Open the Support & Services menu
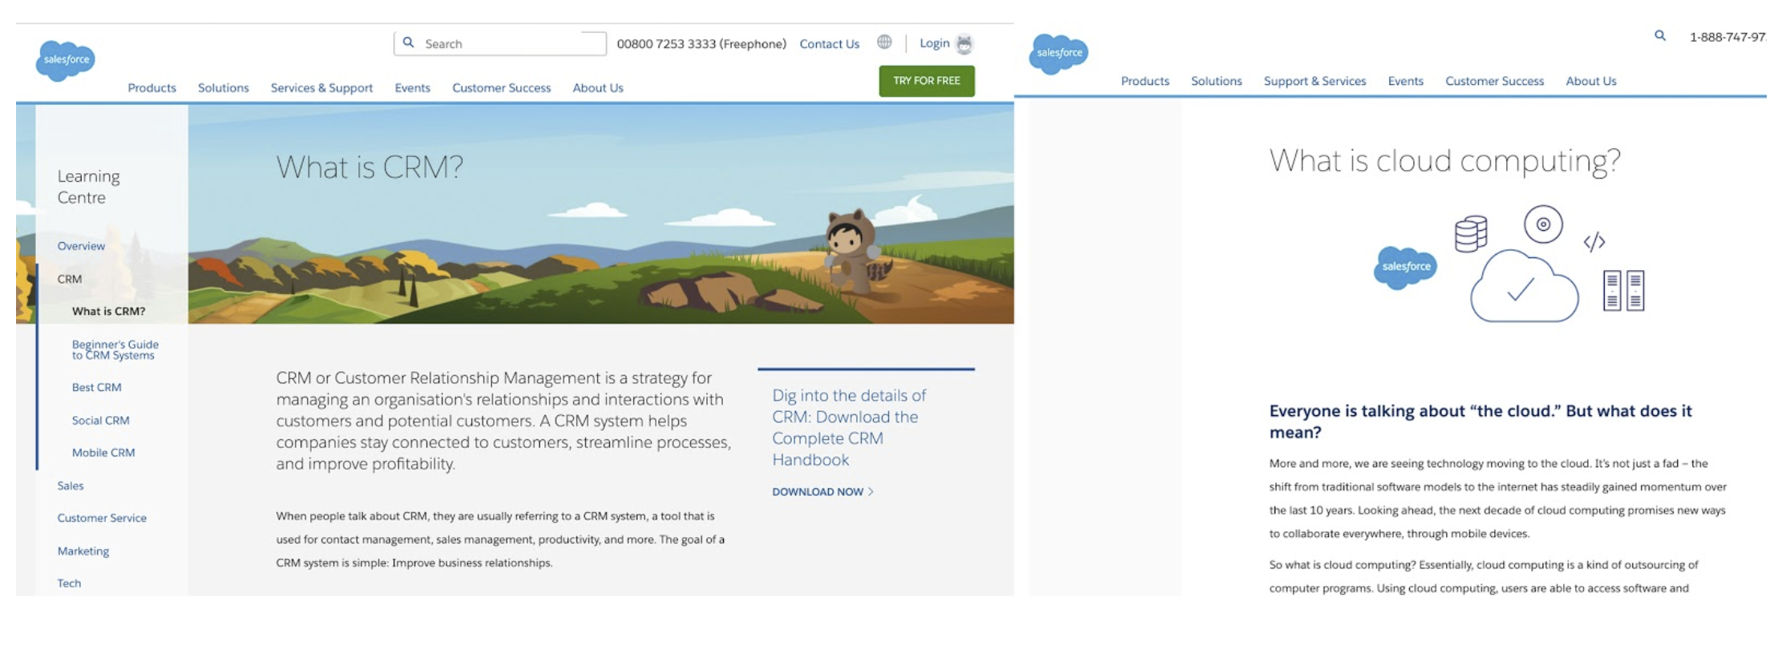 (x=1315, y=81)
